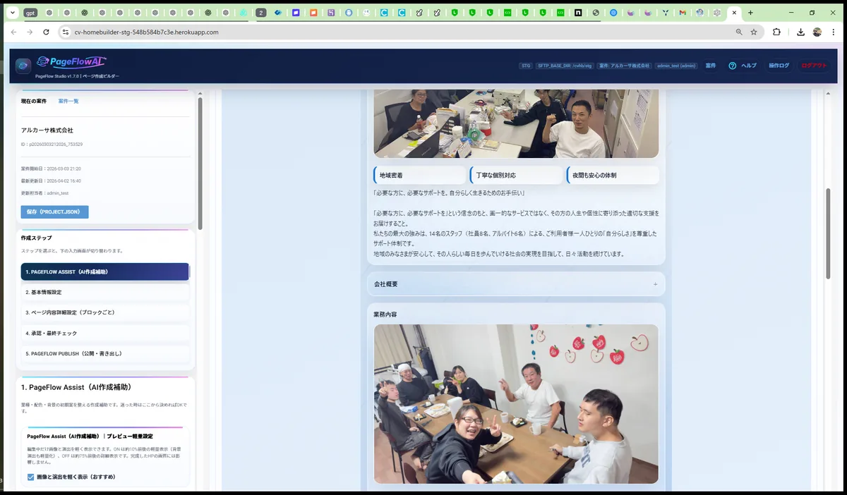
Task: Click the 業務内容 group photo
Action: (516, 403)
